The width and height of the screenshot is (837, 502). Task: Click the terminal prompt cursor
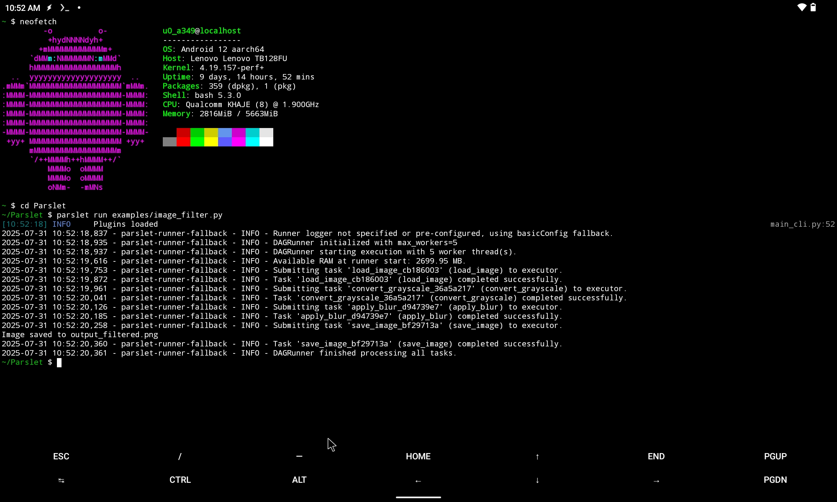(x=59, y=362)
